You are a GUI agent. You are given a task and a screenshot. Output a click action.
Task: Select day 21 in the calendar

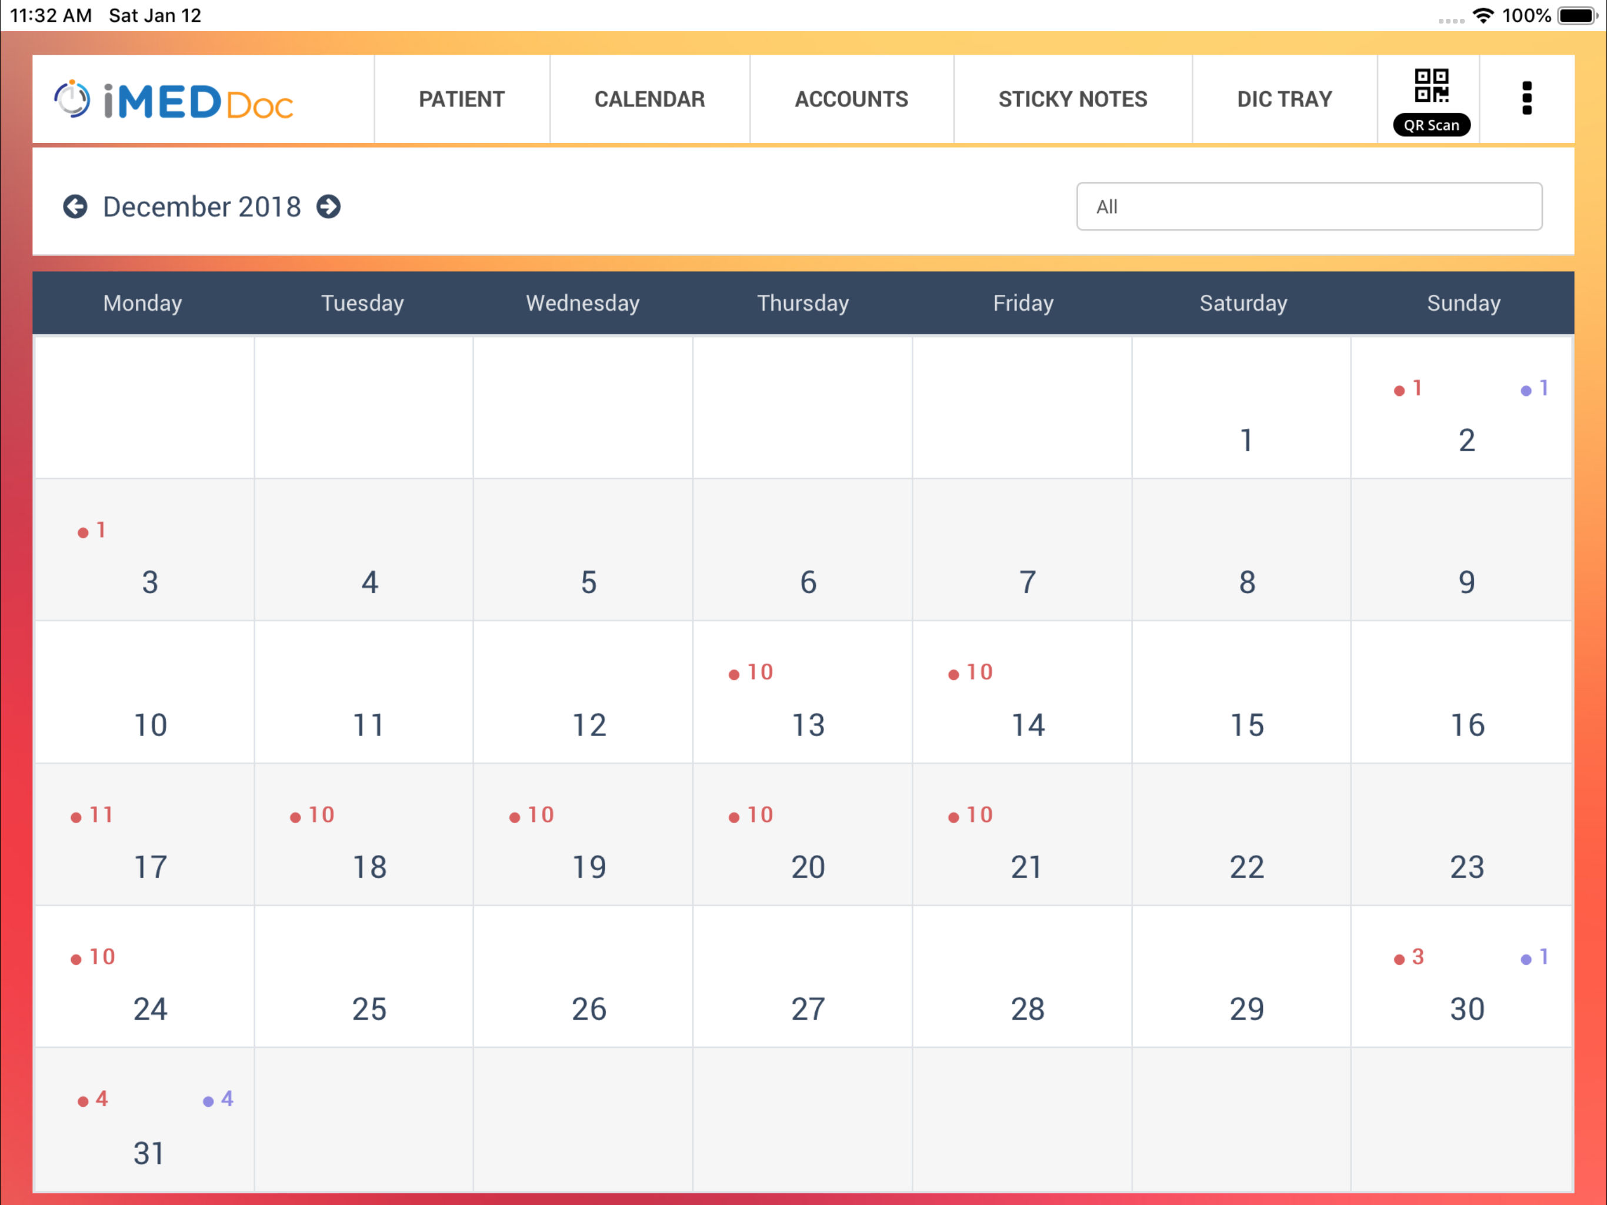[x=1022, y=834]
